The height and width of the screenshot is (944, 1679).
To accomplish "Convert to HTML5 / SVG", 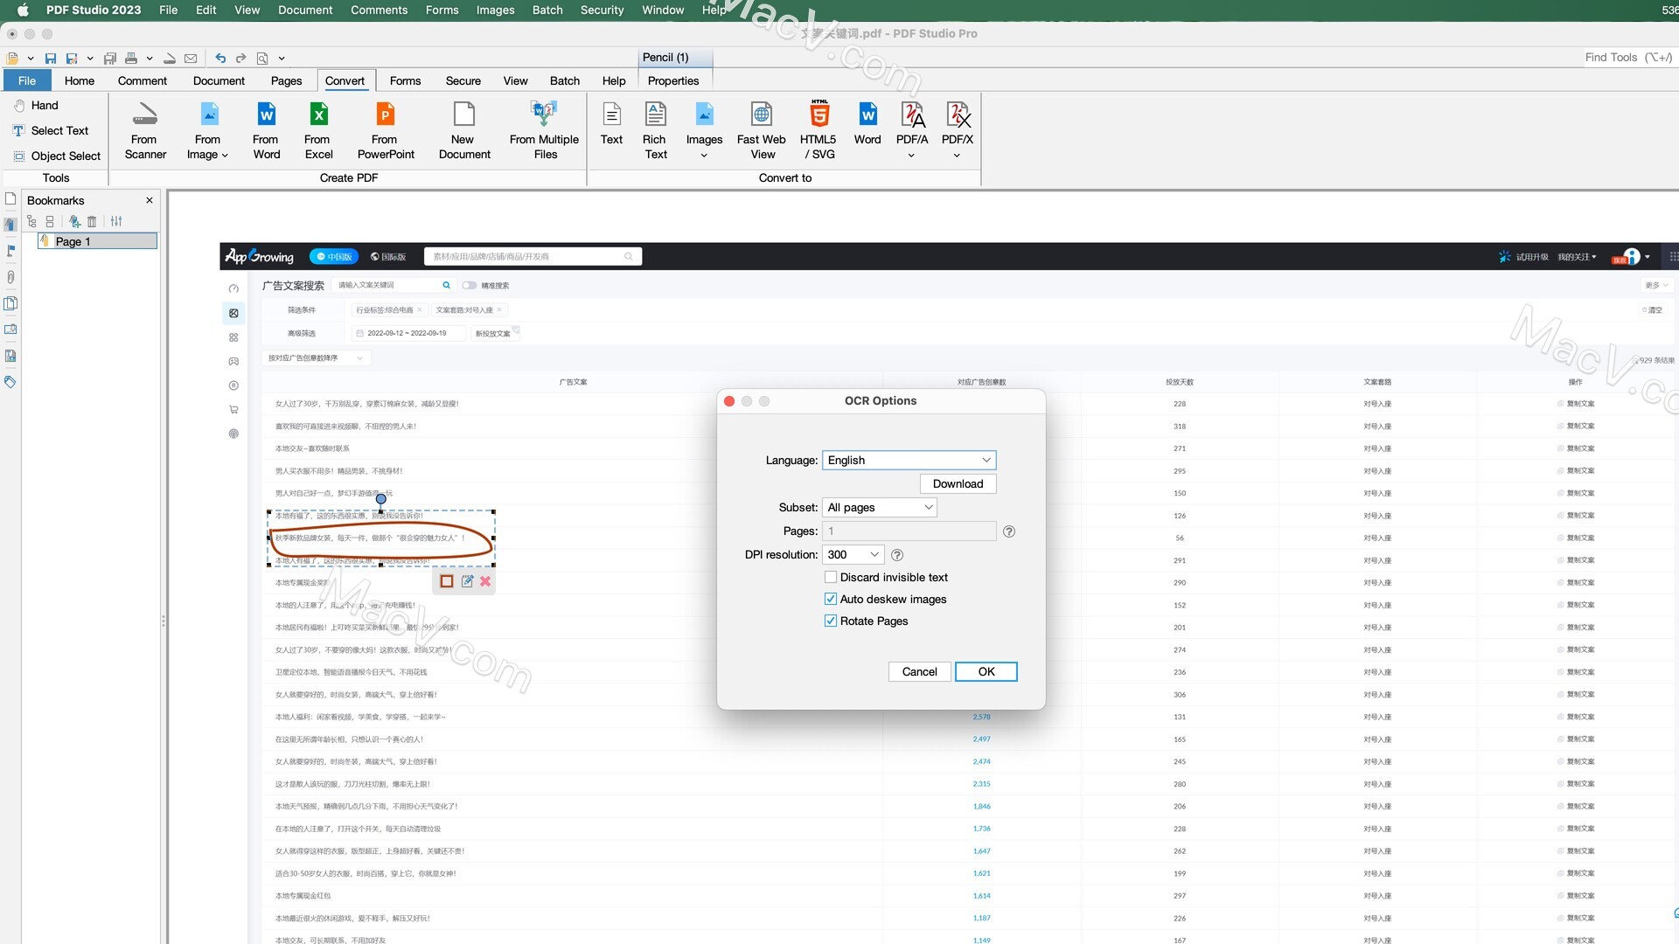I will click(819, 131).
